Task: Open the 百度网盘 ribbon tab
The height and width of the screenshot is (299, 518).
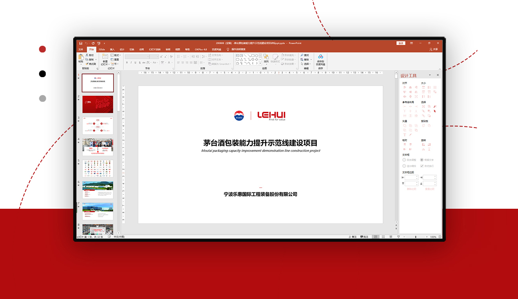Action: click(x=216, y=49)
